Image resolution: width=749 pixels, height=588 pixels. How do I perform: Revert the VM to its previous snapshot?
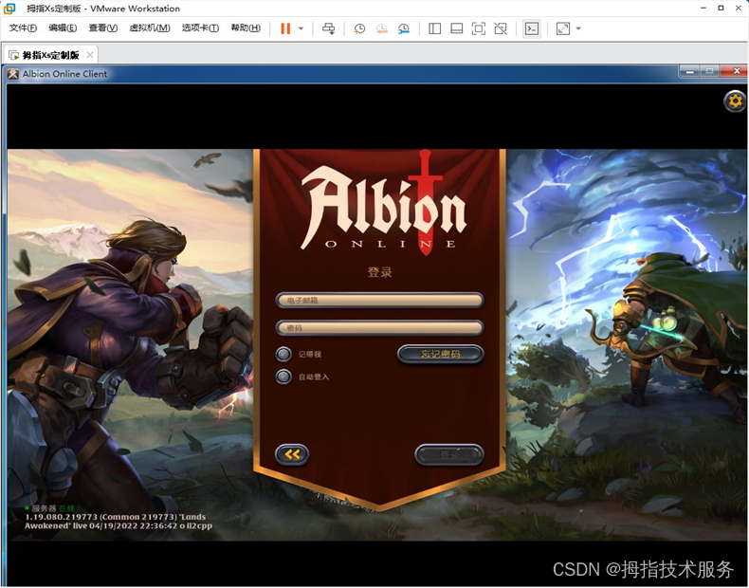[382, 28]
